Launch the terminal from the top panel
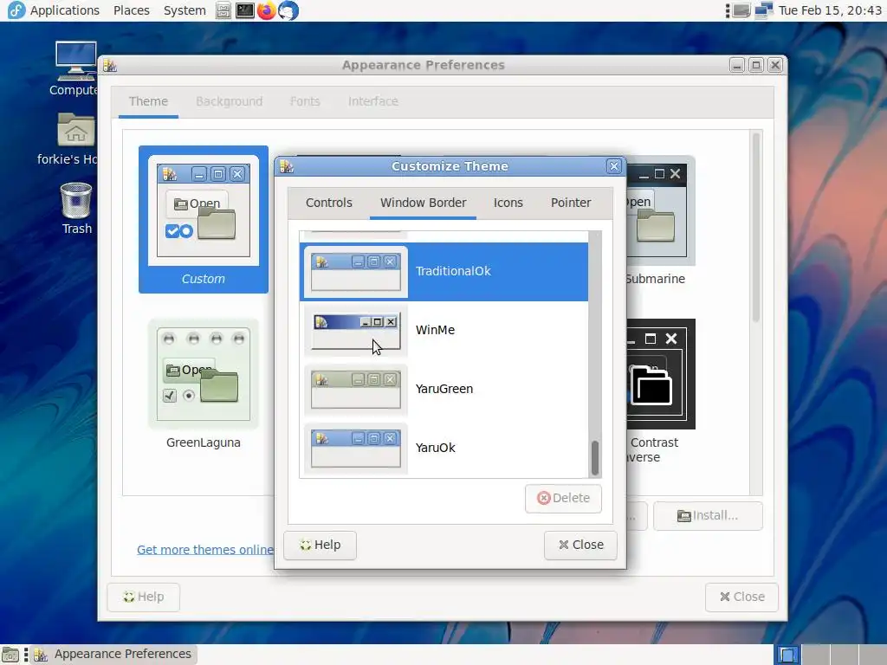887x665 pixels. (x=244, y=10)
